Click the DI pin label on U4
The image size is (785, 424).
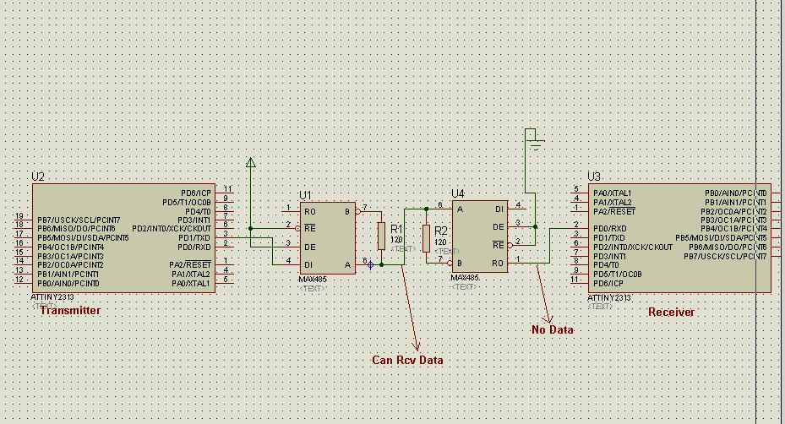(499, 209)
